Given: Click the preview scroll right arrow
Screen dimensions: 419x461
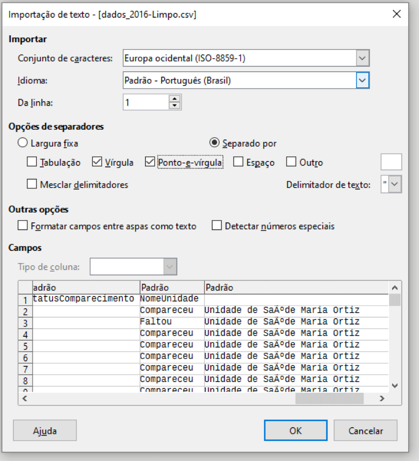Looking at the screenshot, I should [382, 398].
